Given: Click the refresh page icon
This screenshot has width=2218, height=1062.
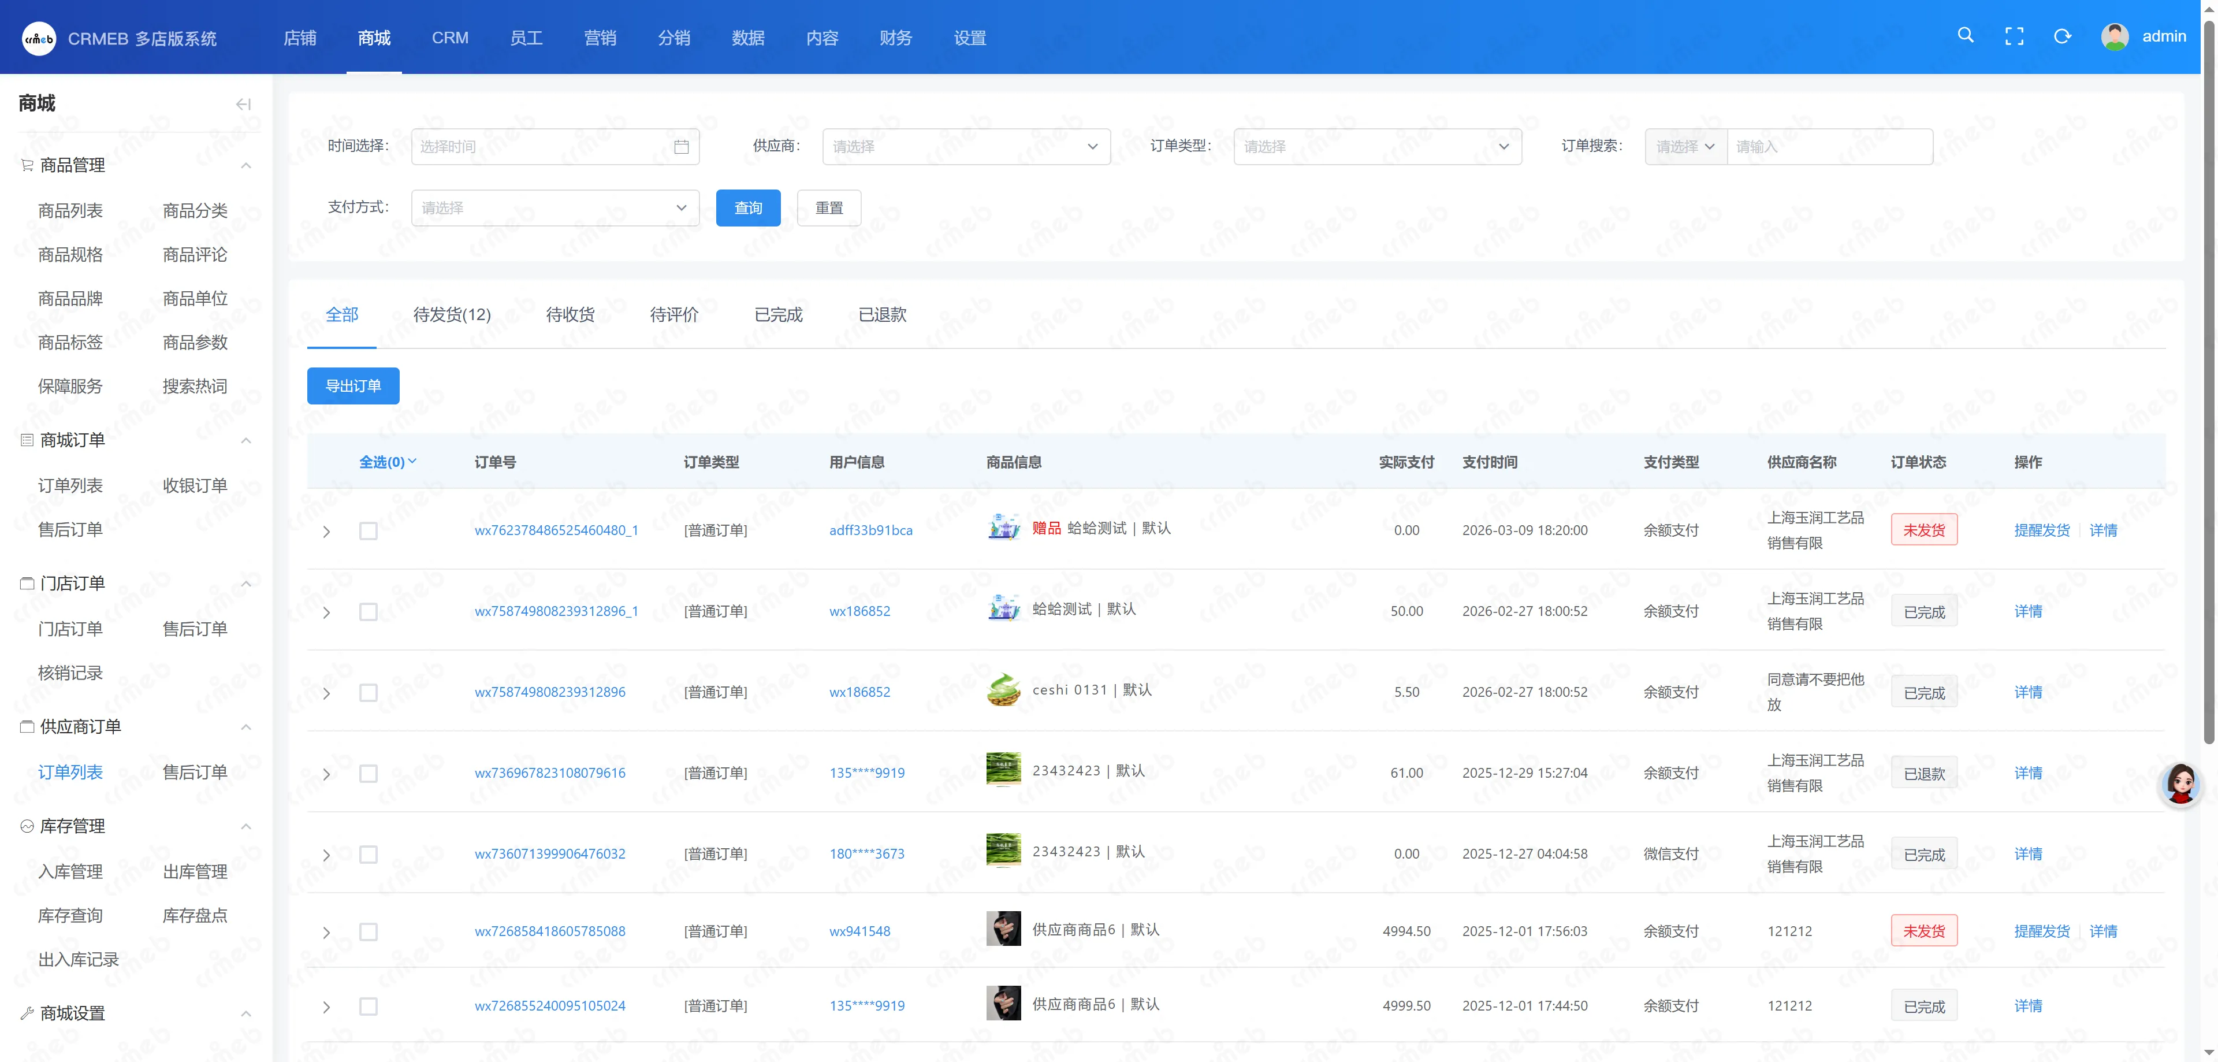Looking at the screenshot, I should click(x=2062, y=36).
